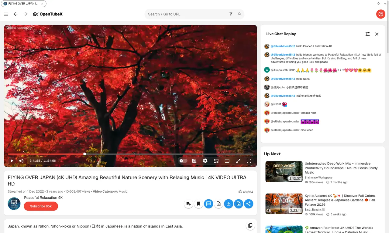Toggle theatre mode in the player

(x=227, y=161)
